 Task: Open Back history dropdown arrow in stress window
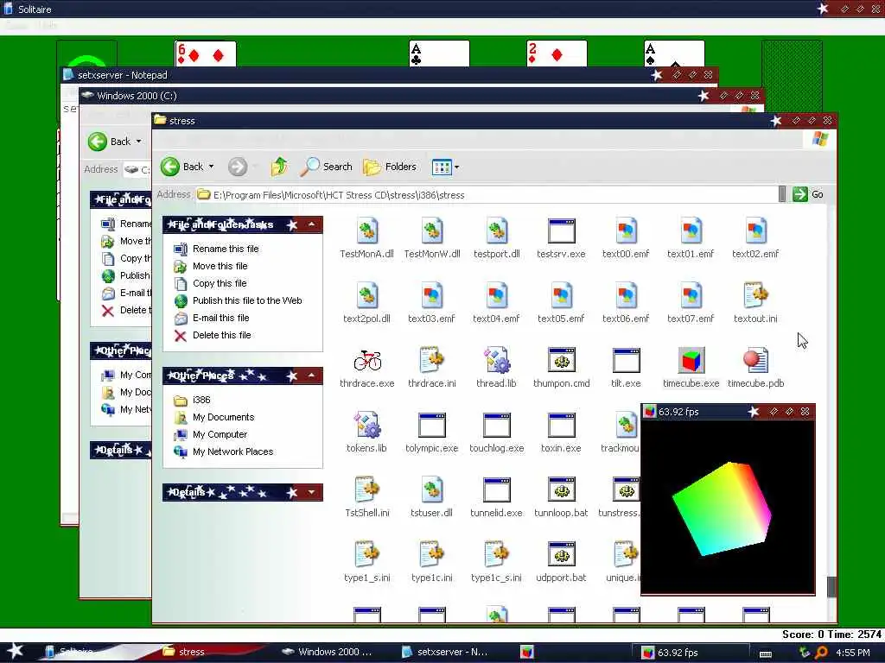coord(212,167)
